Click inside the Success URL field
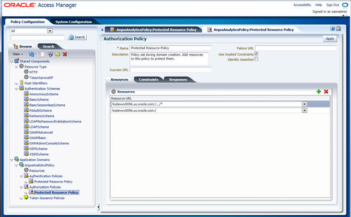351x217 pixels. click(x=171, y=70)
